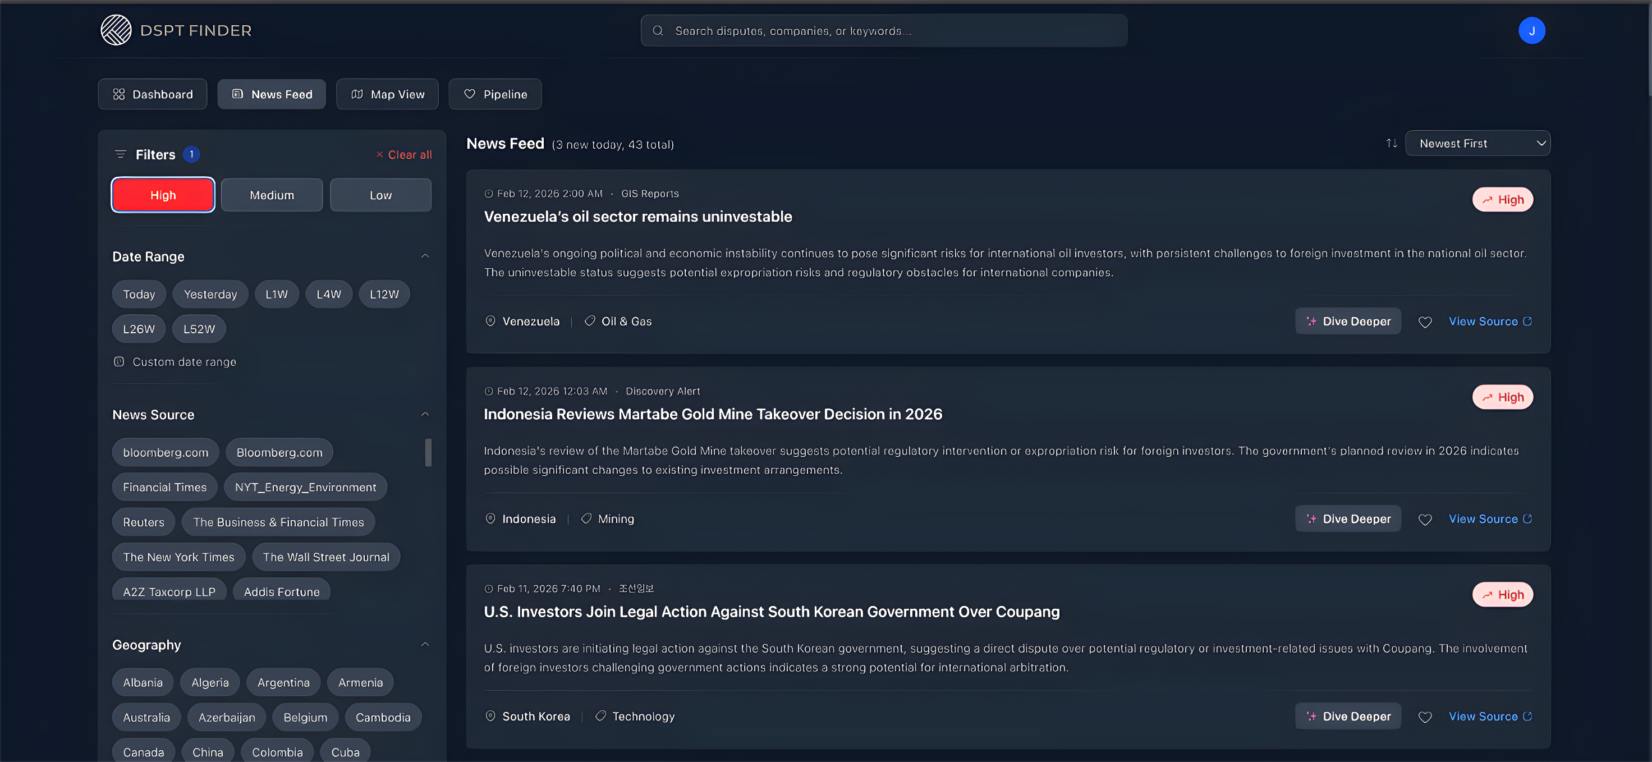This screenshot has width=1652, height=762.
Task: Save the Venezuela article with the heart icon
Action: tap(1426, 322)
